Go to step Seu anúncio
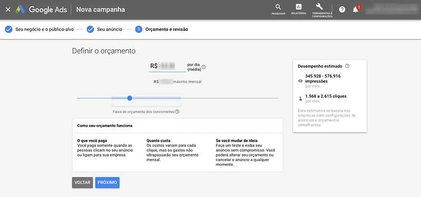 pyautogui.click(x=104, y=29)
